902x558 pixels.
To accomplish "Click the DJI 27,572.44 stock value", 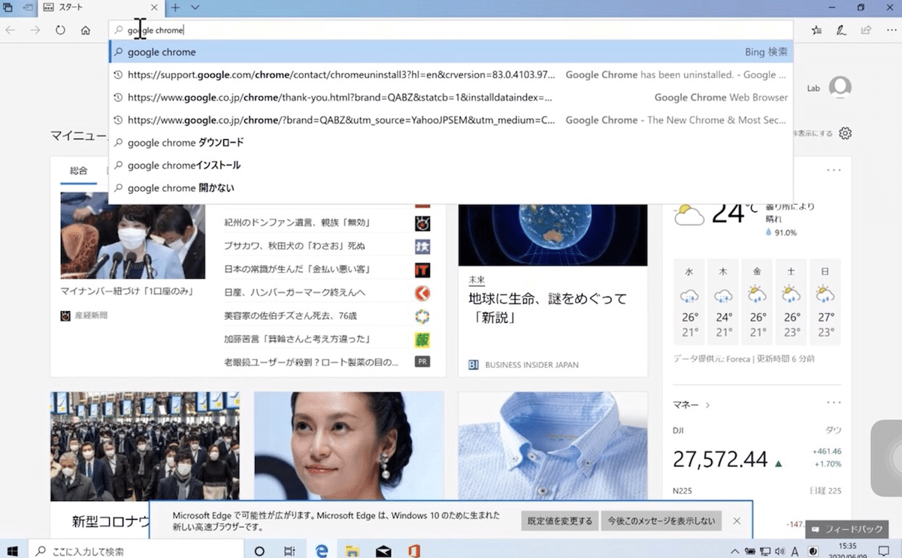I will pos(720,459).
